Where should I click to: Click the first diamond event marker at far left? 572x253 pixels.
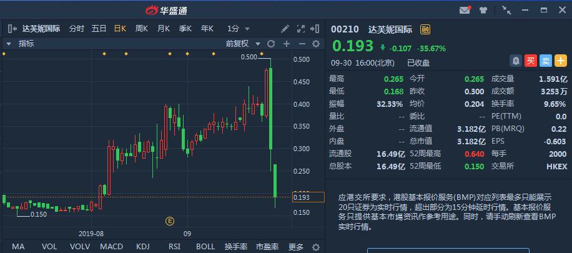click(4, 54)
